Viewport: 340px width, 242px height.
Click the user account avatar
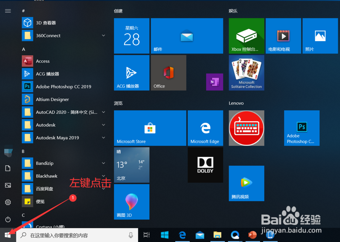pos(8,151)
